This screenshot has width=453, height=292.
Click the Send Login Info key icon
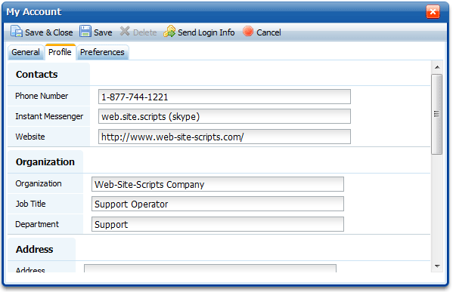coord(169,31)
